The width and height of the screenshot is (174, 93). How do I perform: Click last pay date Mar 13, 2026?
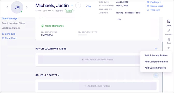click(122, 5)
